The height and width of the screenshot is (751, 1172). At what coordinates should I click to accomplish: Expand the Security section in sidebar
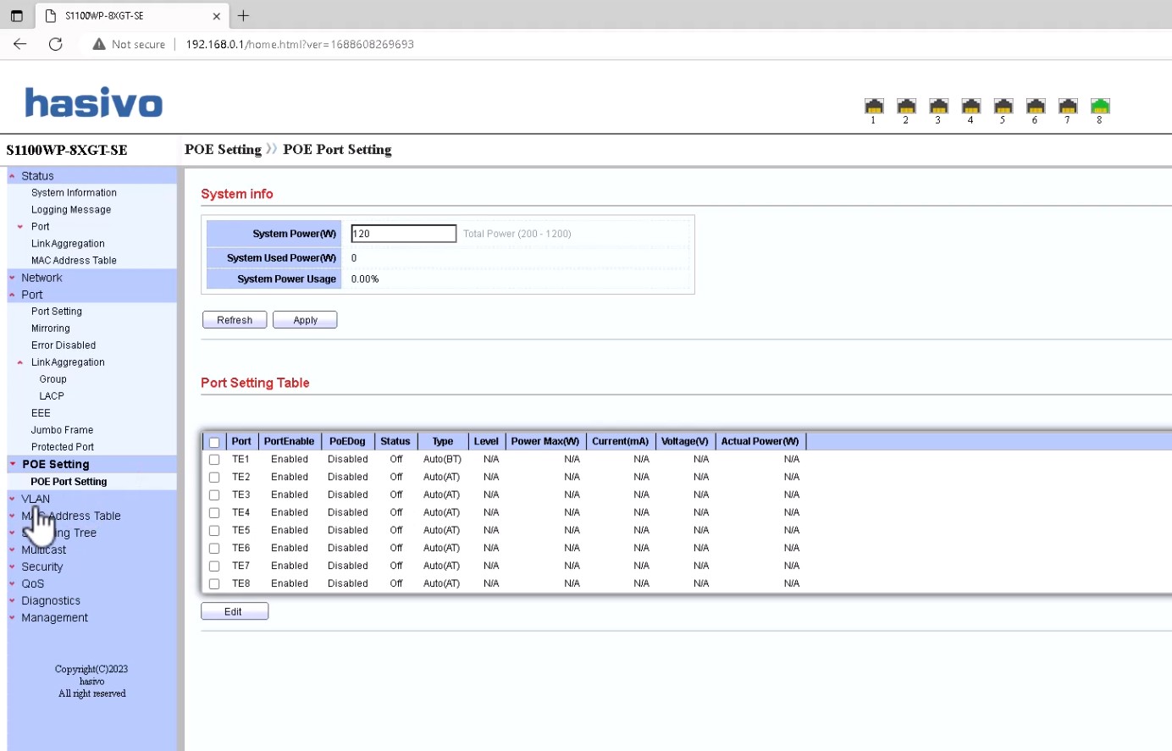(41, 566)
